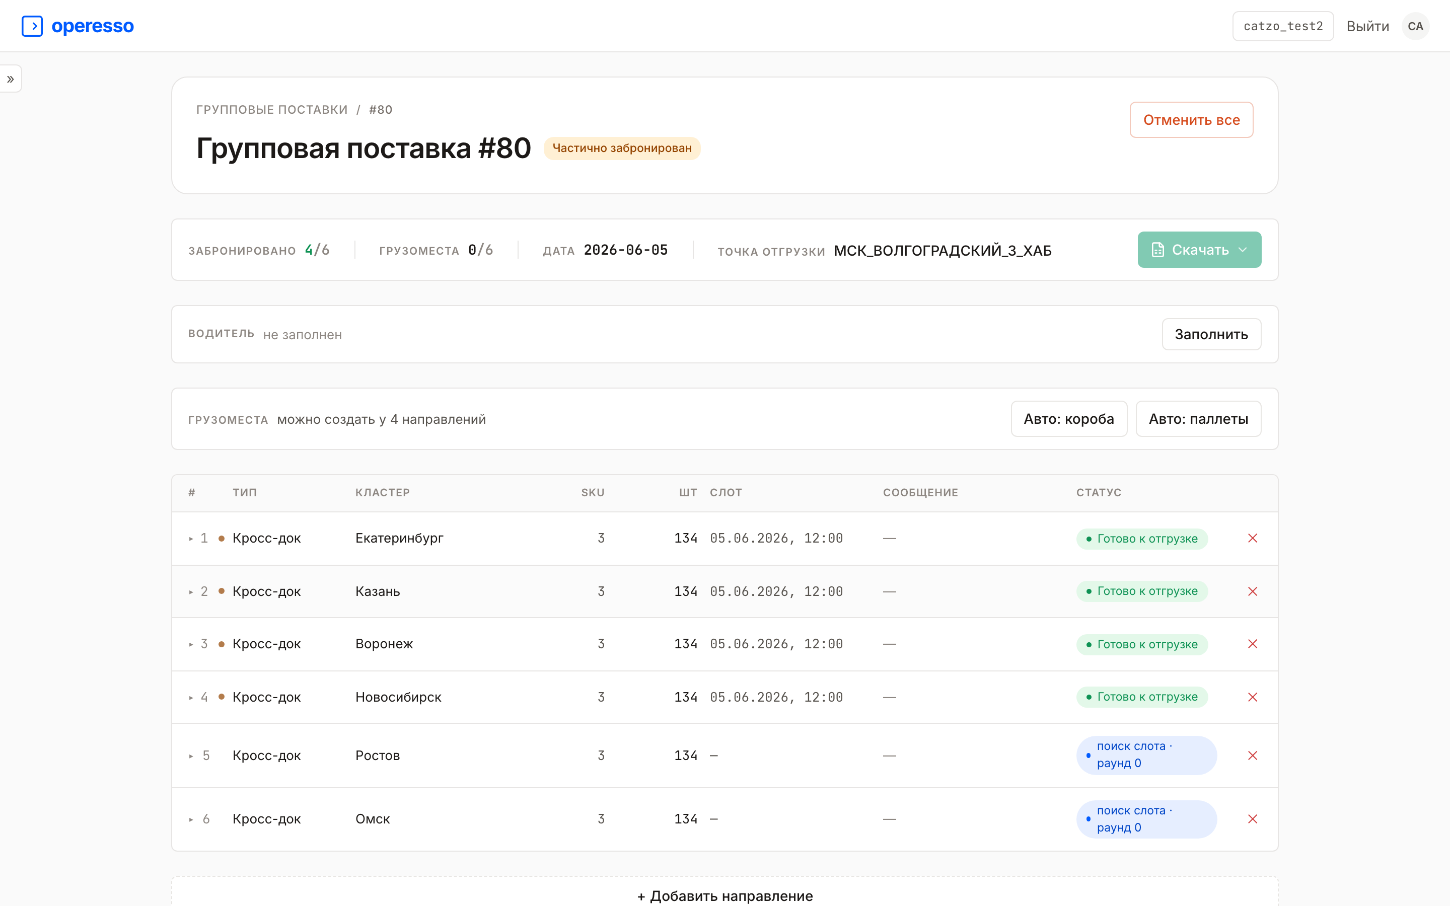Expand the collapsed sidebar with double-chevron icon
Image resolution: width=1450 pixels, height=906 pixels.
10,79
